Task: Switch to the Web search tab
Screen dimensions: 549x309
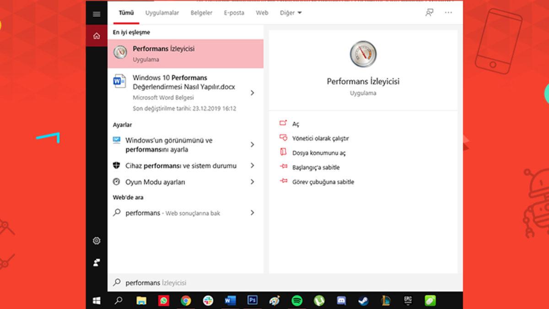Action: pos(262,13)
